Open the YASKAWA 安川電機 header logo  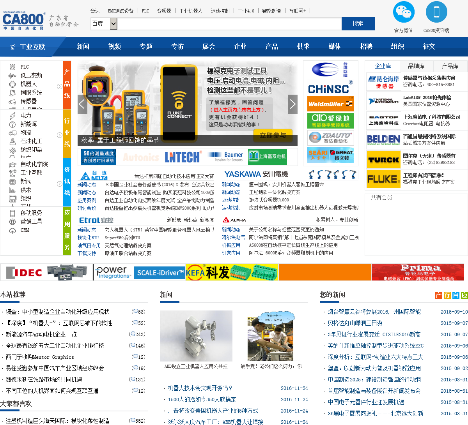click(x=256, y=174)
